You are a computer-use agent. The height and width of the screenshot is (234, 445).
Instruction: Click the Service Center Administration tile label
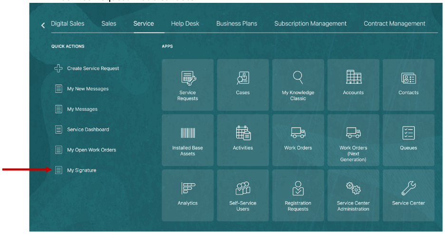coord(353,206)
